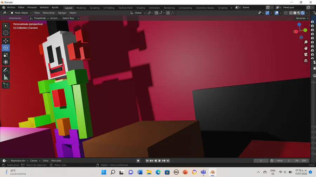Open taskbar Search magnifier
The image size is (316, 177).
coord(113,172)
